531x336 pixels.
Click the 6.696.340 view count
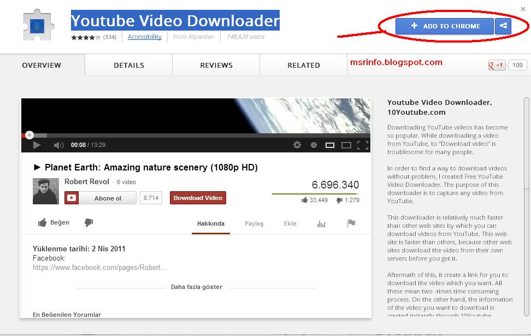tap(335, 185)
